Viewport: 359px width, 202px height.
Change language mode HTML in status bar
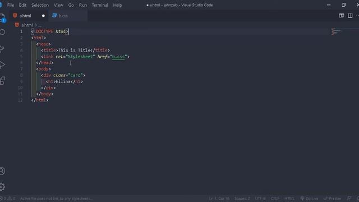click(289, 199)
